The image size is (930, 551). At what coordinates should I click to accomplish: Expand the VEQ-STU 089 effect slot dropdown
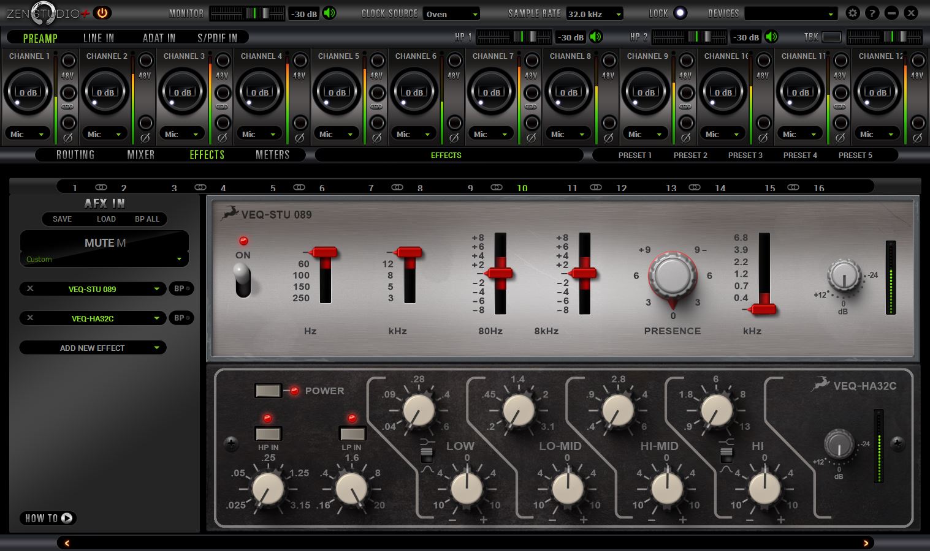tap(156, 289)
